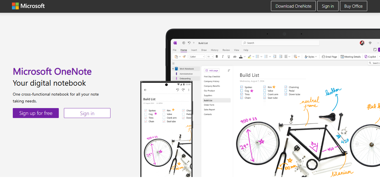Tap the undo arrow on the phone
Screen dimensions: 380x179
pyautogui.click(x=178, y=90)
